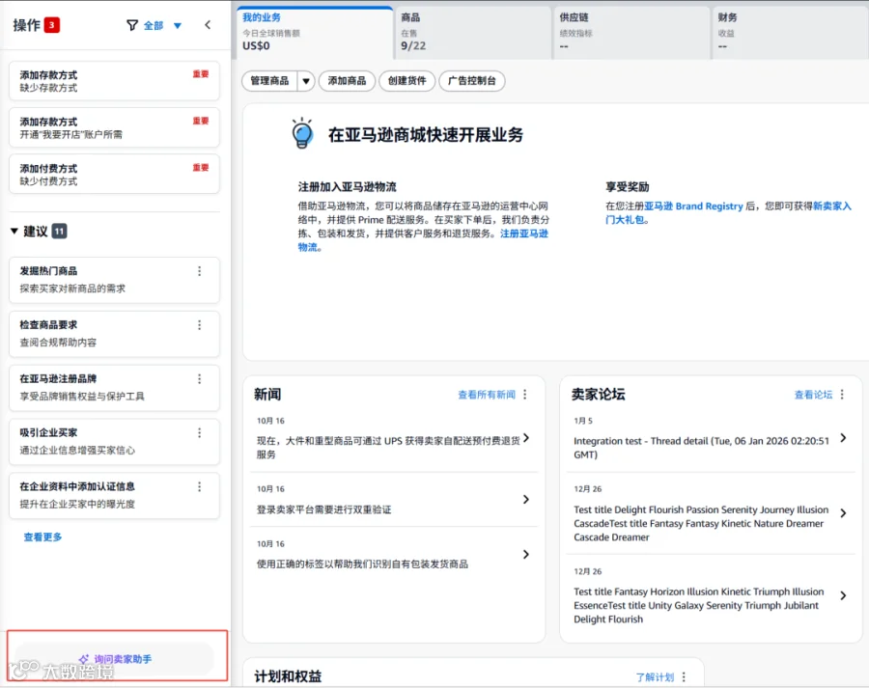Collapse the 操作 panel with left chevron
Image resolution: width=869 pixels, height=688 pixels.
coord(208,25)
